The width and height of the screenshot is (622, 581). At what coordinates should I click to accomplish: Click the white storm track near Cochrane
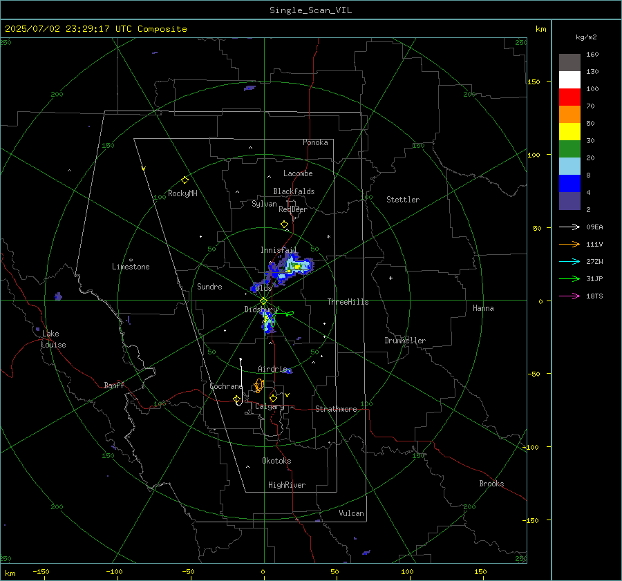[x=240, y=382]
